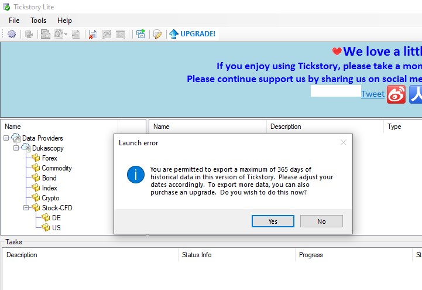
Task: Collapse the Data Providers tree node
Action: click(x=6, y=138)
